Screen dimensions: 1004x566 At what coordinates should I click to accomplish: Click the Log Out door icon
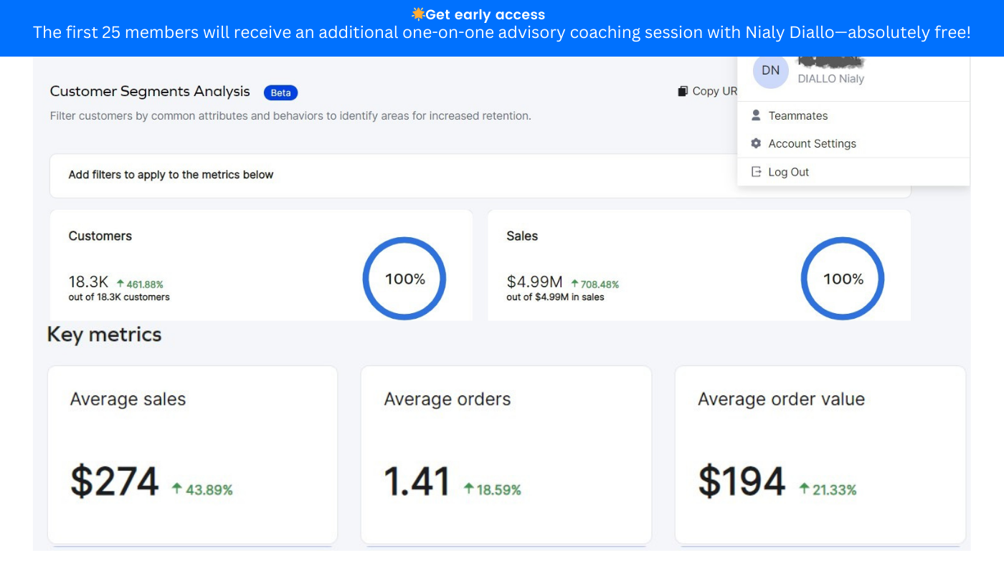[x=755, y=172]
